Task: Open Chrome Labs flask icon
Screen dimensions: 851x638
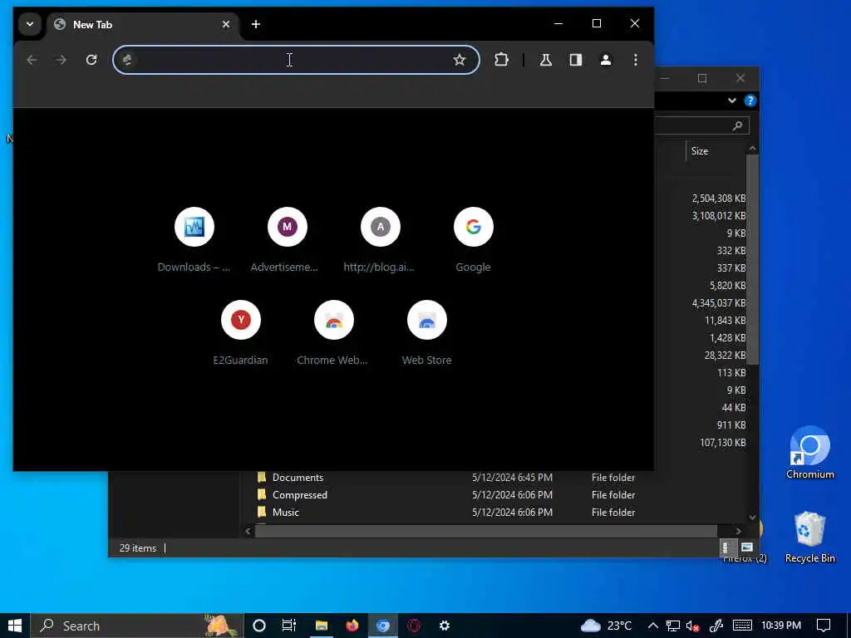Action: pyautogui.click(x=545, y=60)
